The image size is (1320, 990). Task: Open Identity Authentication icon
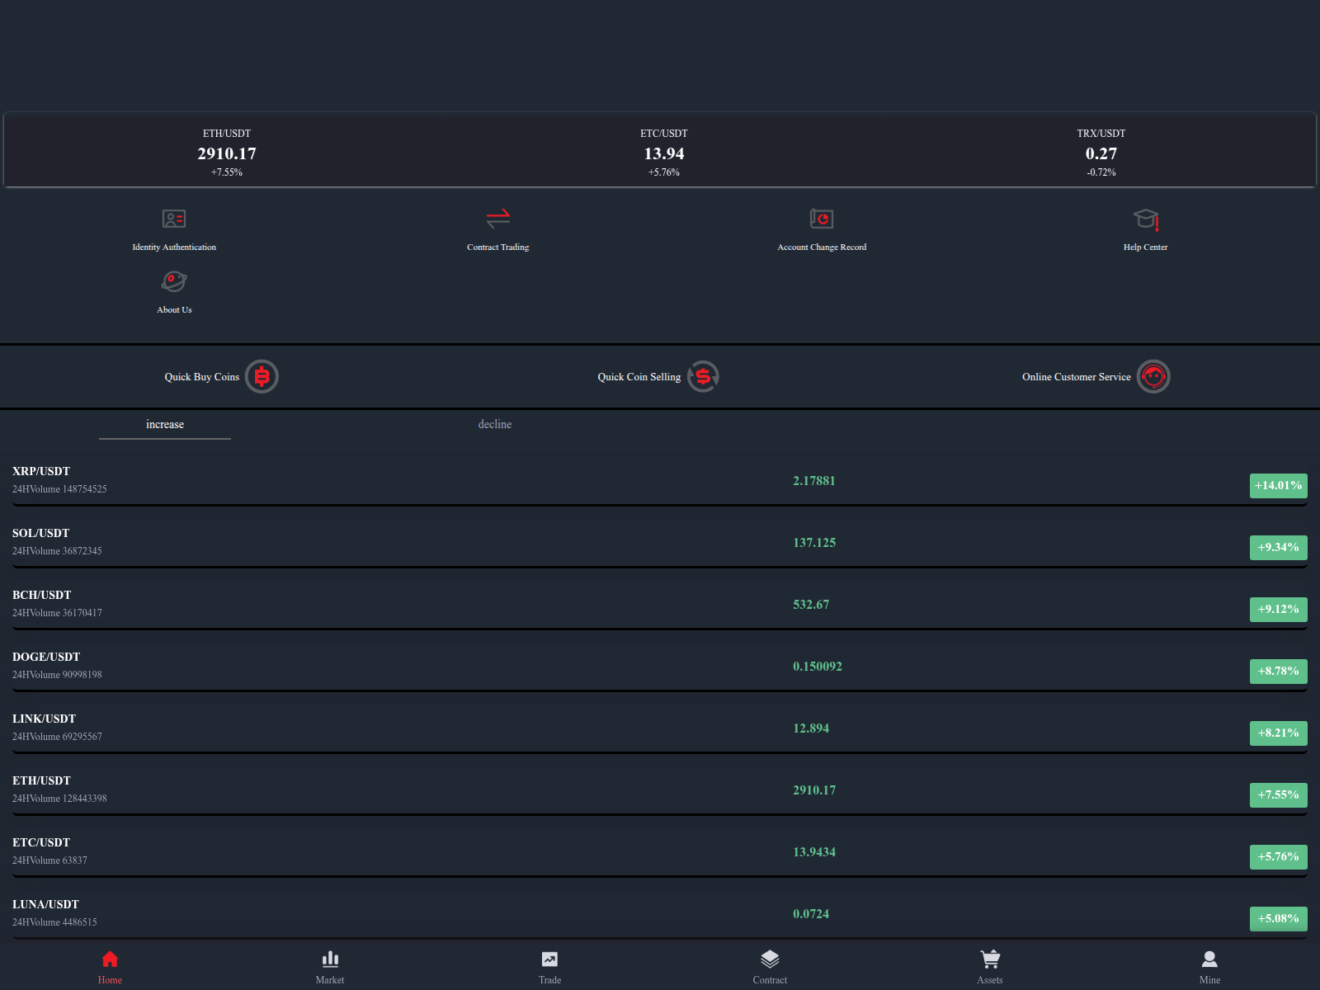point(174,219)
